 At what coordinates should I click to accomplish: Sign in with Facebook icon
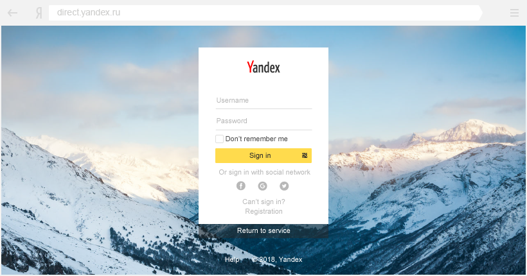pyautogui.click(x=241, y=185)
